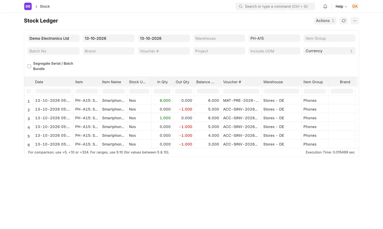Screen dimensions: 383x229
Task: Click the green 6.000 In Qty cell
Action: (162, 101)
